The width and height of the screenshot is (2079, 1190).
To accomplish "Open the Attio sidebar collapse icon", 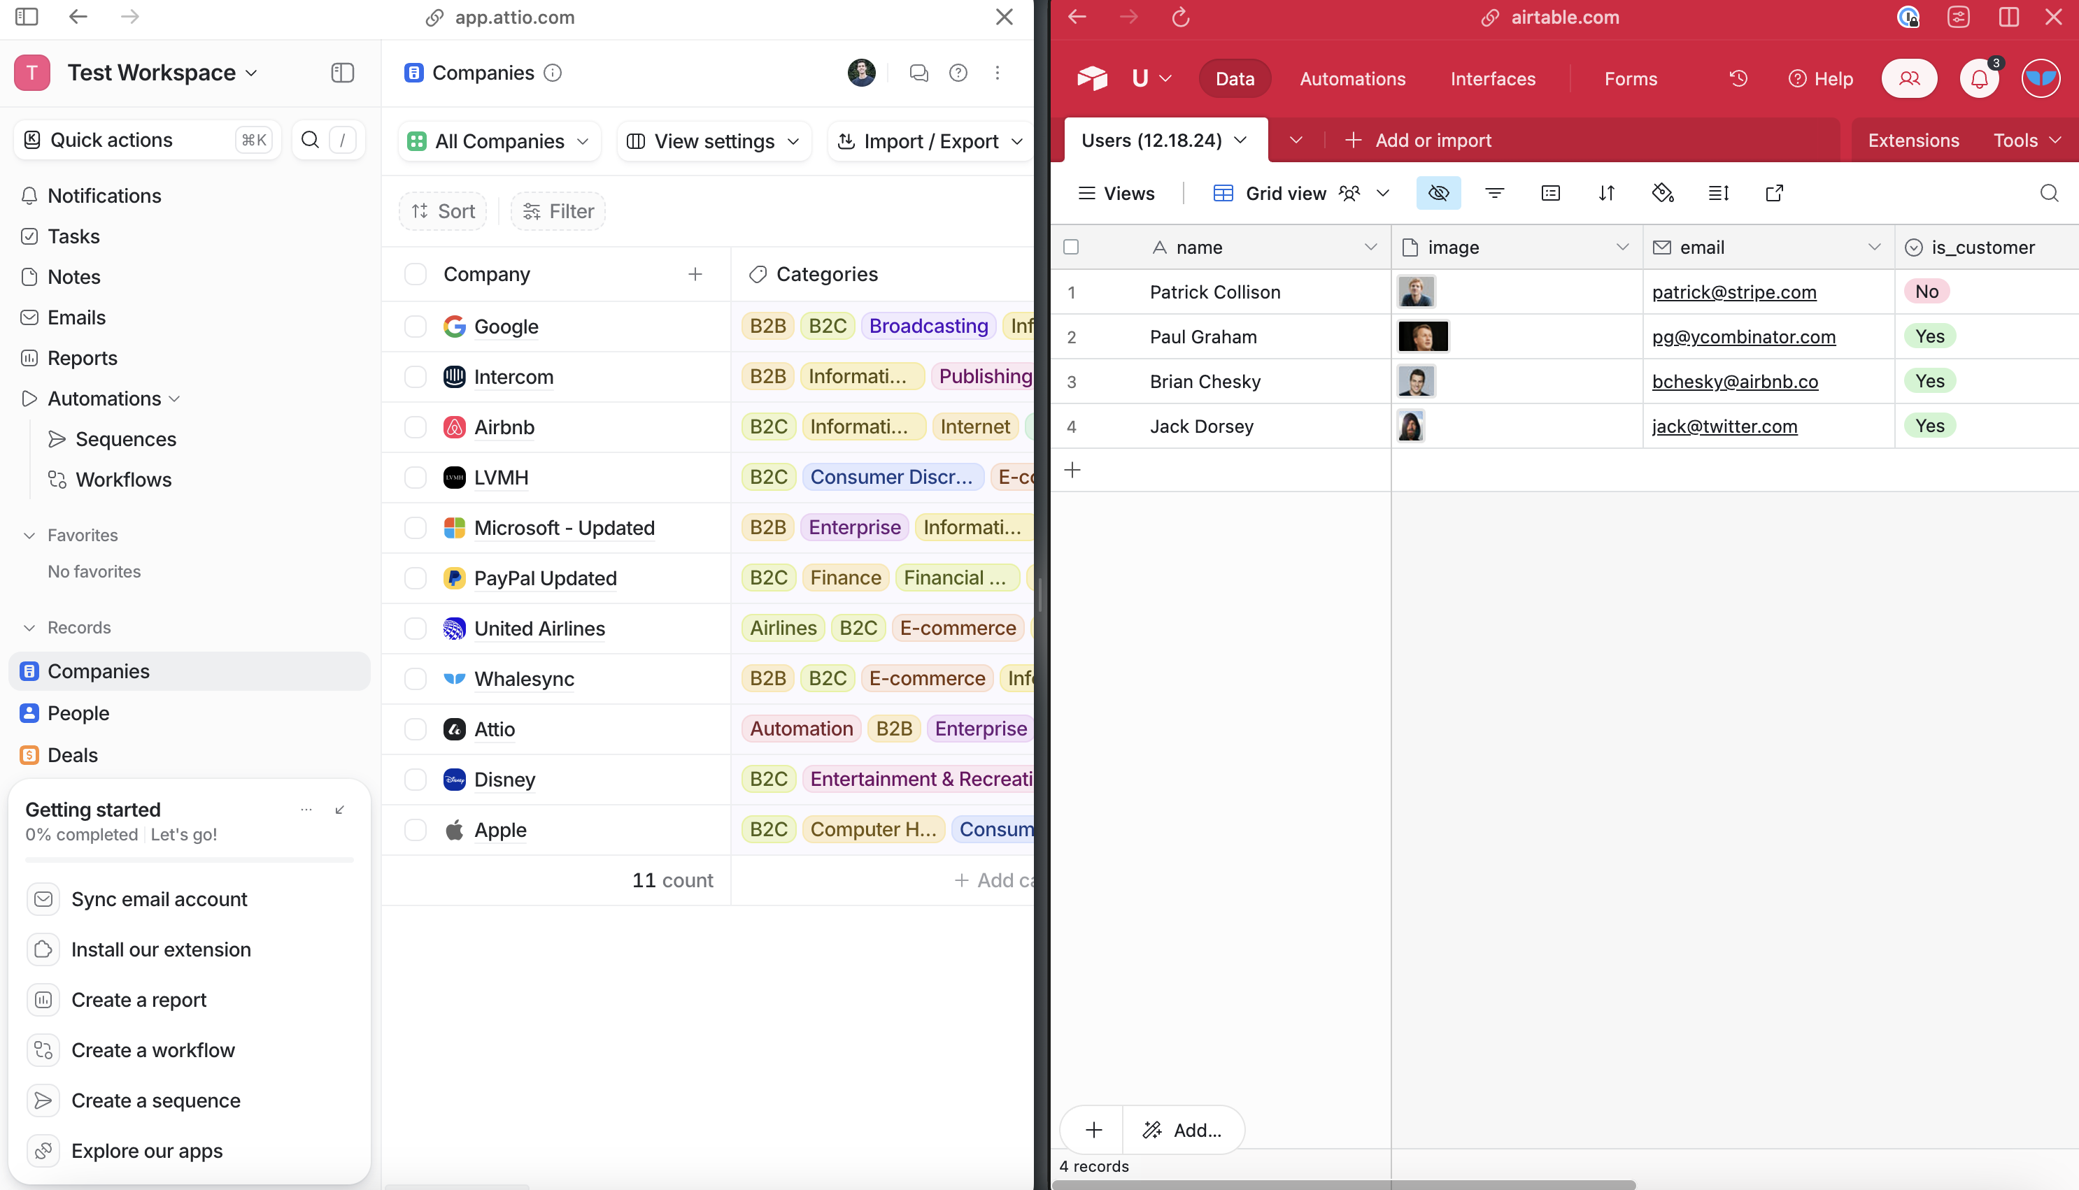I will tap(342, 73).
